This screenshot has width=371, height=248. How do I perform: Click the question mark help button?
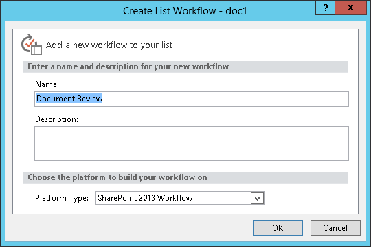[x=325, y=8]
